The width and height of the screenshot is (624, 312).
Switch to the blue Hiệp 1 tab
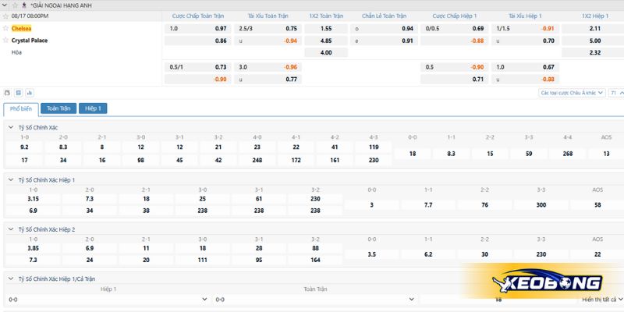pyautogui.click(x=93, y=108)
